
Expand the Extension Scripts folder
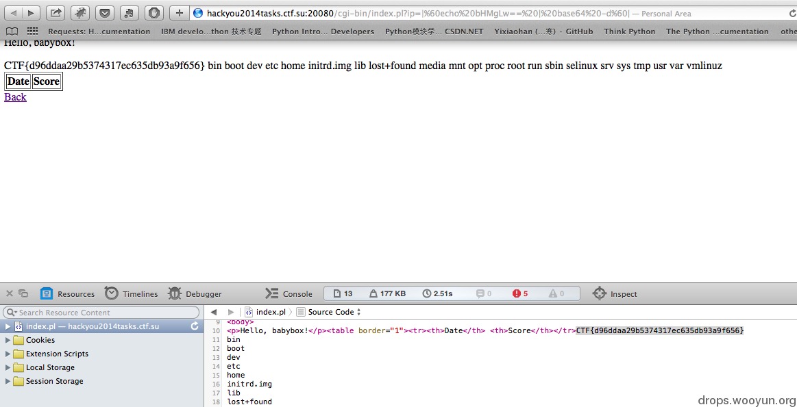[x=8, y=354]
